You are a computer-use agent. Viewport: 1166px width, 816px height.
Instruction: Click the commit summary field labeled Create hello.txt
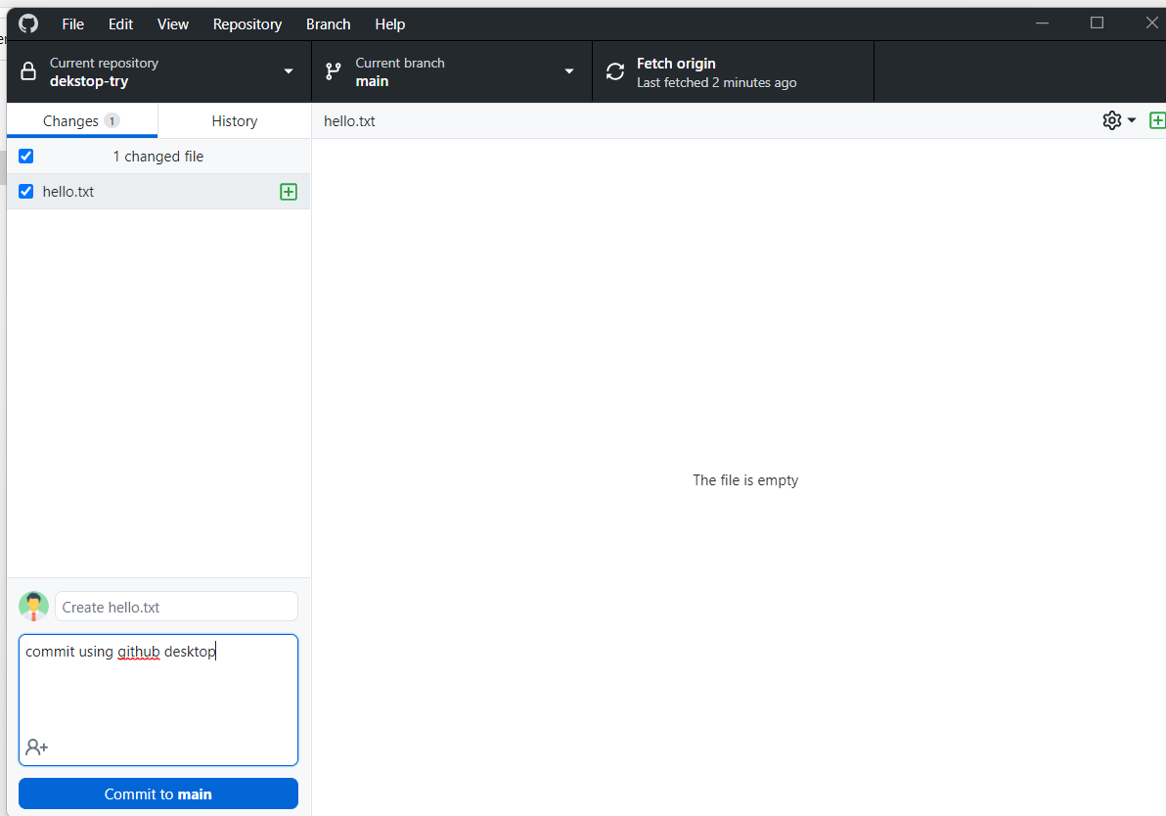(176, 606)
